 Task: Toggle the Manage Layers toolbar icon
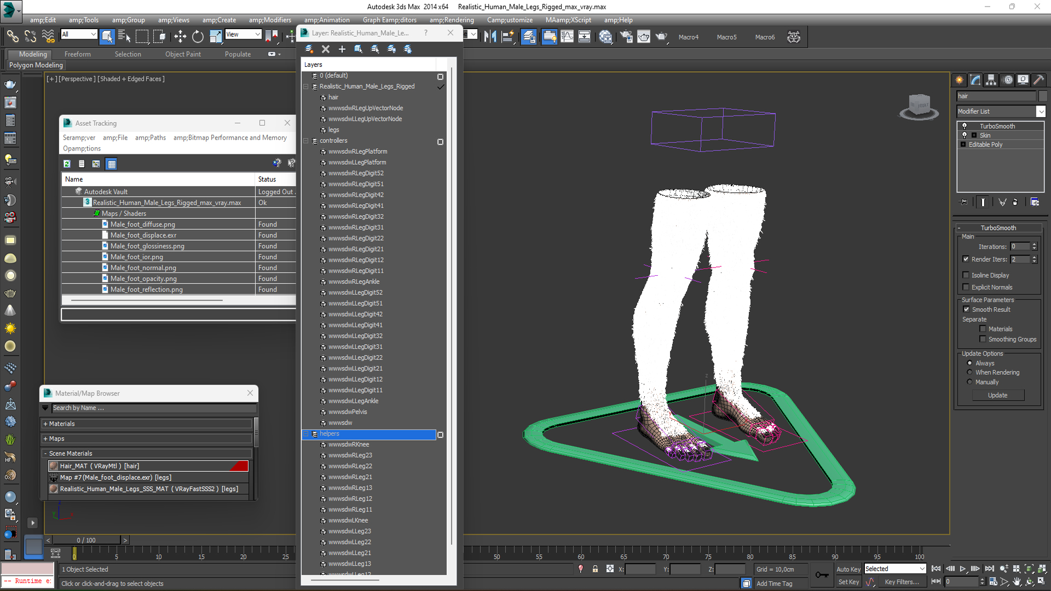coord(529,37)
